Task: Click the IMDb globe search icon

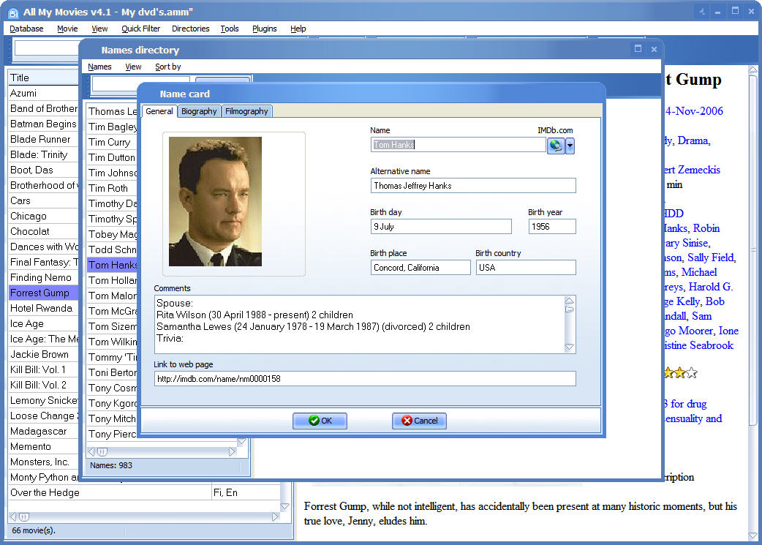Action: pyautogui.click(x=556, y=146)
